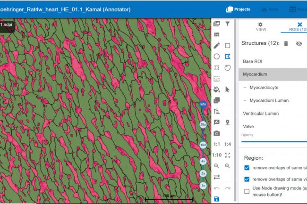
Task: Save annotations with the floppy icon
Action: click(x=216, y=199)
